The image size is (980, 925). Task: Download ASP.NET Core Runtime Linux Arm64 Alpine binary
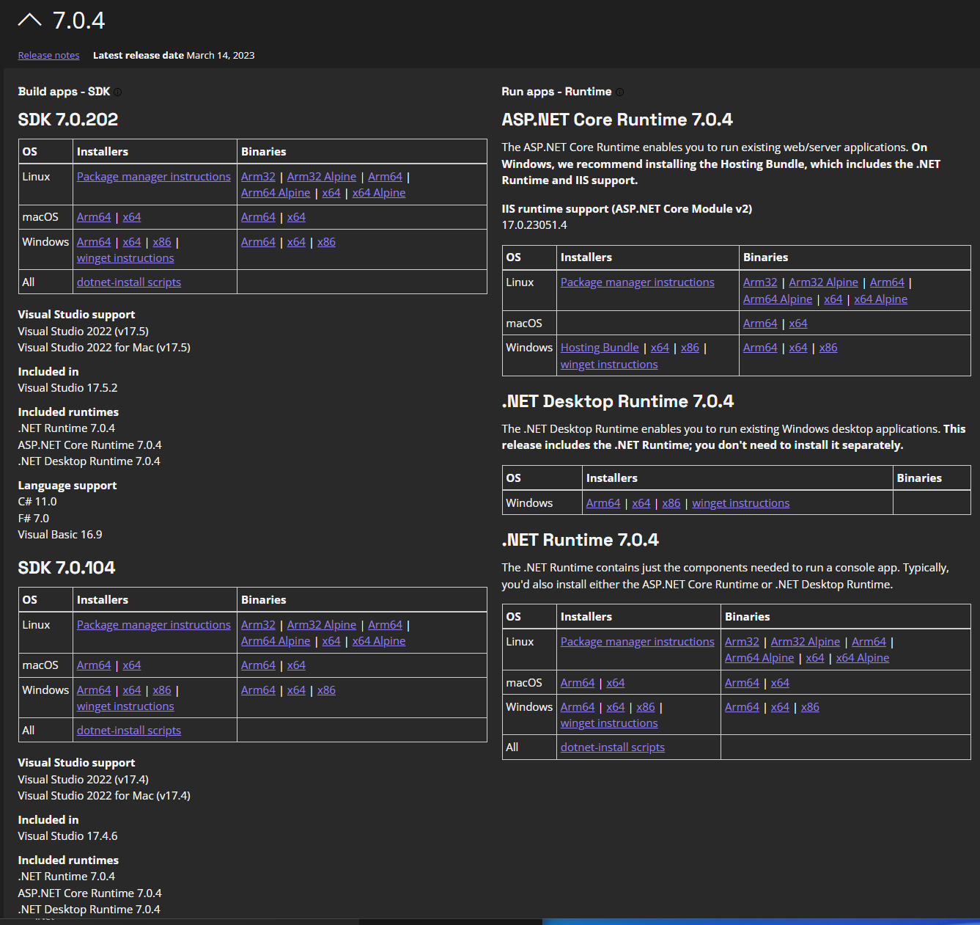[778, 299]
